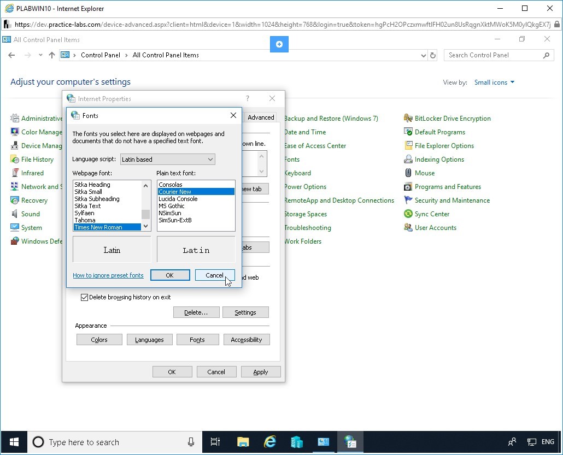Open the View by Small icons dropdown
Image resolution: width=563 pixels, height=455 pixels.
point(494,82)
